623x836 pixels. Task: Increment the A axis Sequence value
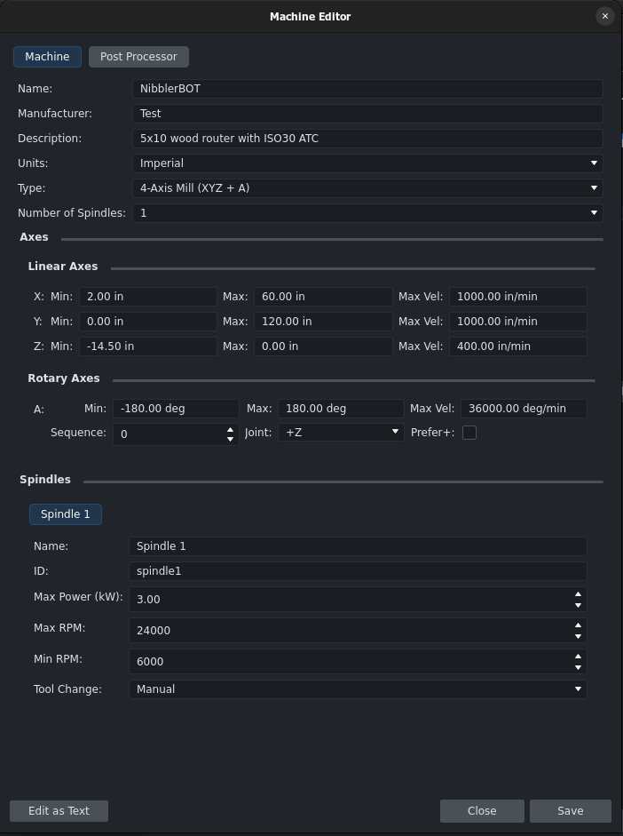pos(231,428)
